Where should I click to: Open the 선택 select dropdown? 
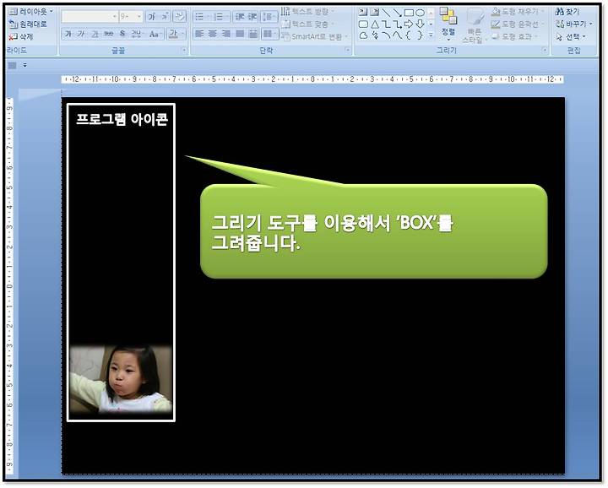tap(570, 37)
